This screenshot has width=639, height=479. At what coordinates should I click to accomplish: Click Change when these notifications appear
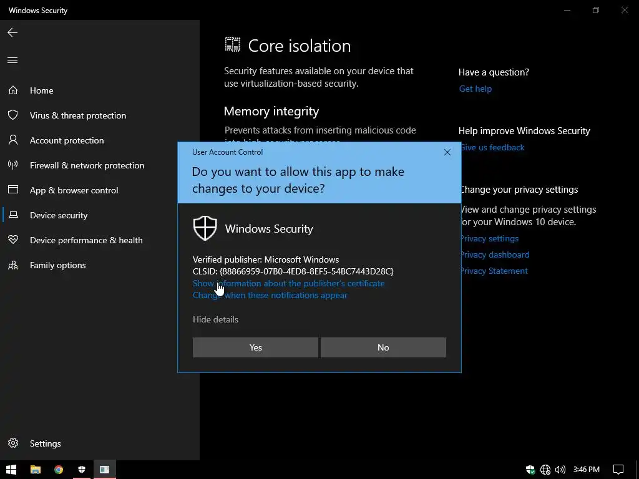[x=270, y=295]
